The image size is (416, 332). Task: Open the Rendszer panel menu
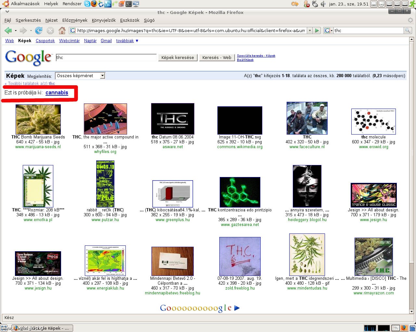[72, 4]
